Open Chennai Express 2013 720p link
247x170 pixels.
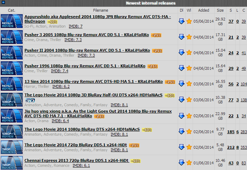[x=76, y=160]
